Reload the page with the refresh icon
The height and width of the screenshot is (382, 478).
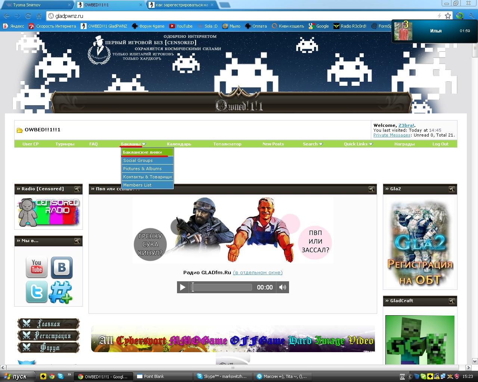coord(28,16)
